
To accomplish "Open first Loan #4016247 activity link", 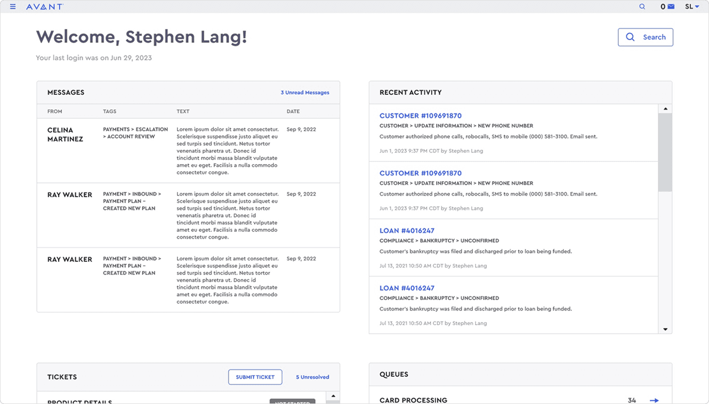I will click(x=407, y=231).
